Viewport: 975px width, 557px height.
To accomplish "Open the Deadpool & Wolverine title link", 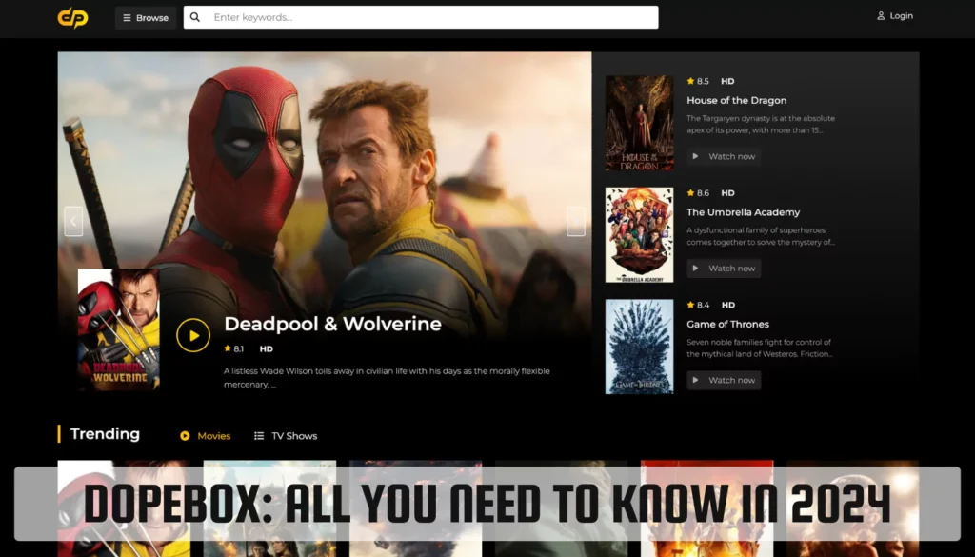I will click(332, 324).
